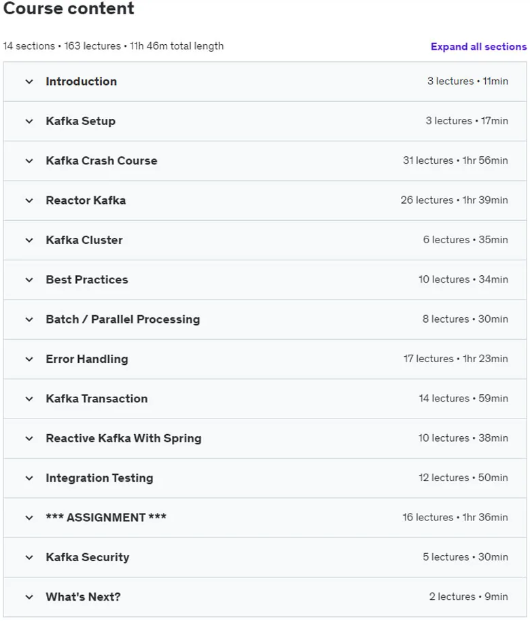Expand the Introduction section chevron

click(29, 82)
